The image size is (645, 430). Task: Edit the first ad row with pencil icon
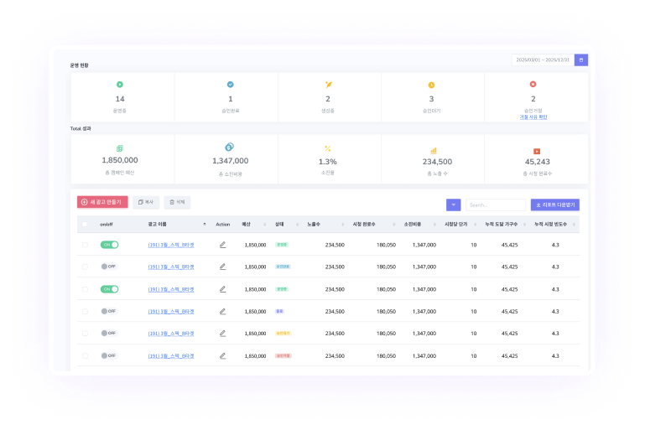coord(222,245)
